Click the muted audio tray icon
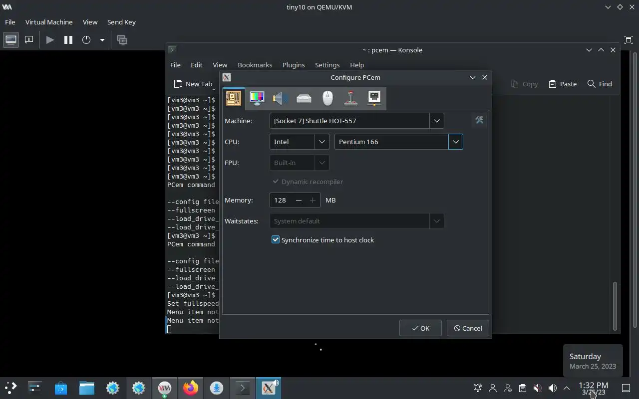Screen dimensions: 639x399 pos(537,388)
